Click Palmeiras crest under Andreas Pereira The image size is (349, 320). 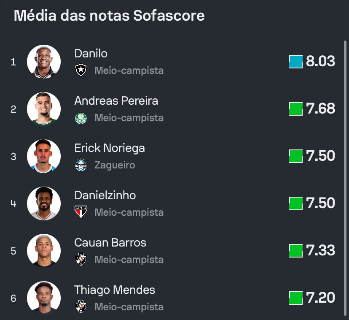(81, 117)
